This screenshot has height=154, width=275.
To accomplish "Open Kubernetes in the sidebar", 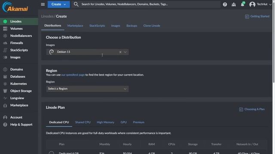I will (18, 84).
